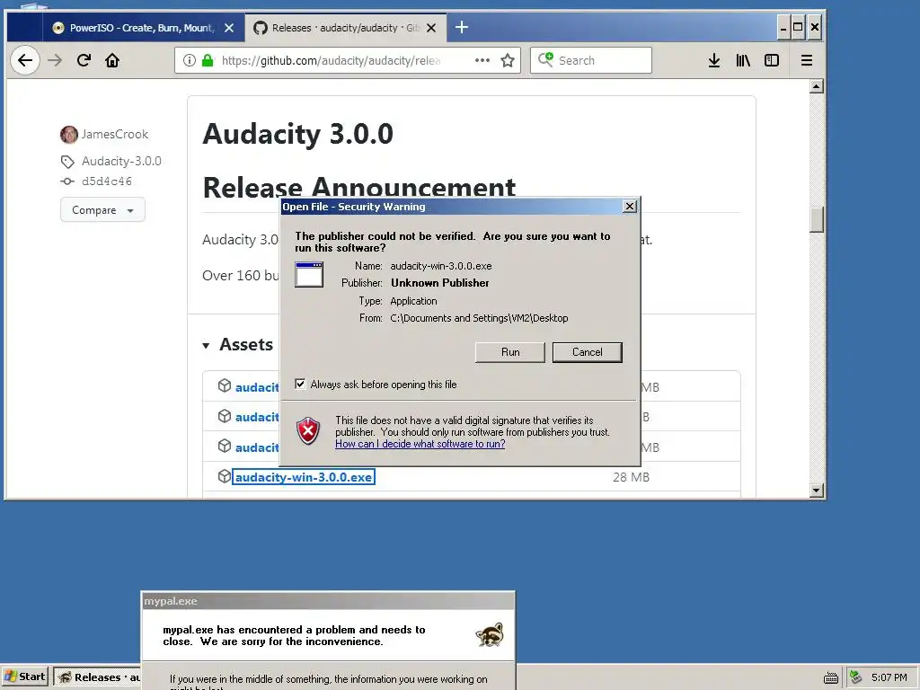920x690 pixels.
Task: Open the downloads arrow panel
Action: click(713, 60)
